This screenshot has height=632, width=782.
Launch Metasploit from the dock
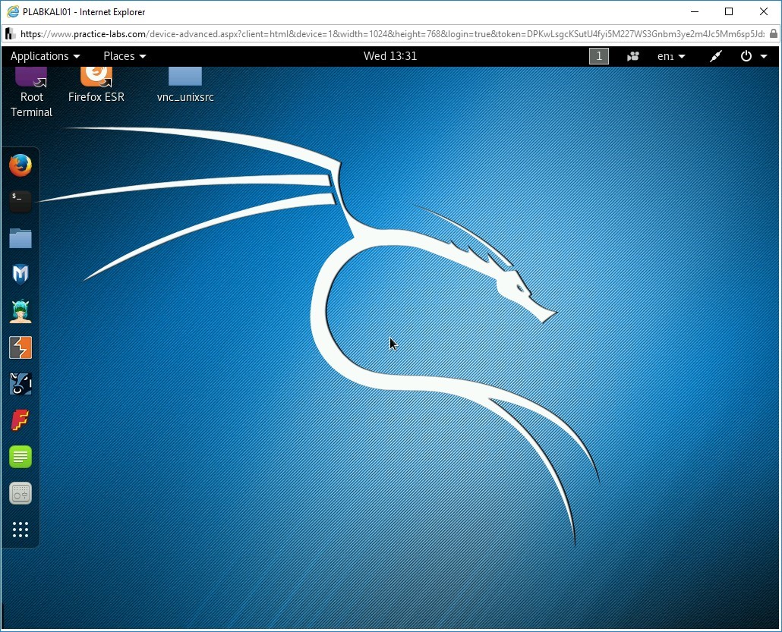[x=20, y=274]
